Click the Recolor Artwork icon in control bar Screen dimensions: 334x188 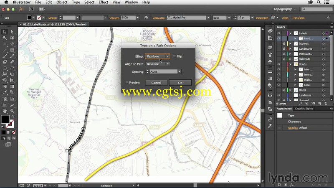(x=146, y=18)
